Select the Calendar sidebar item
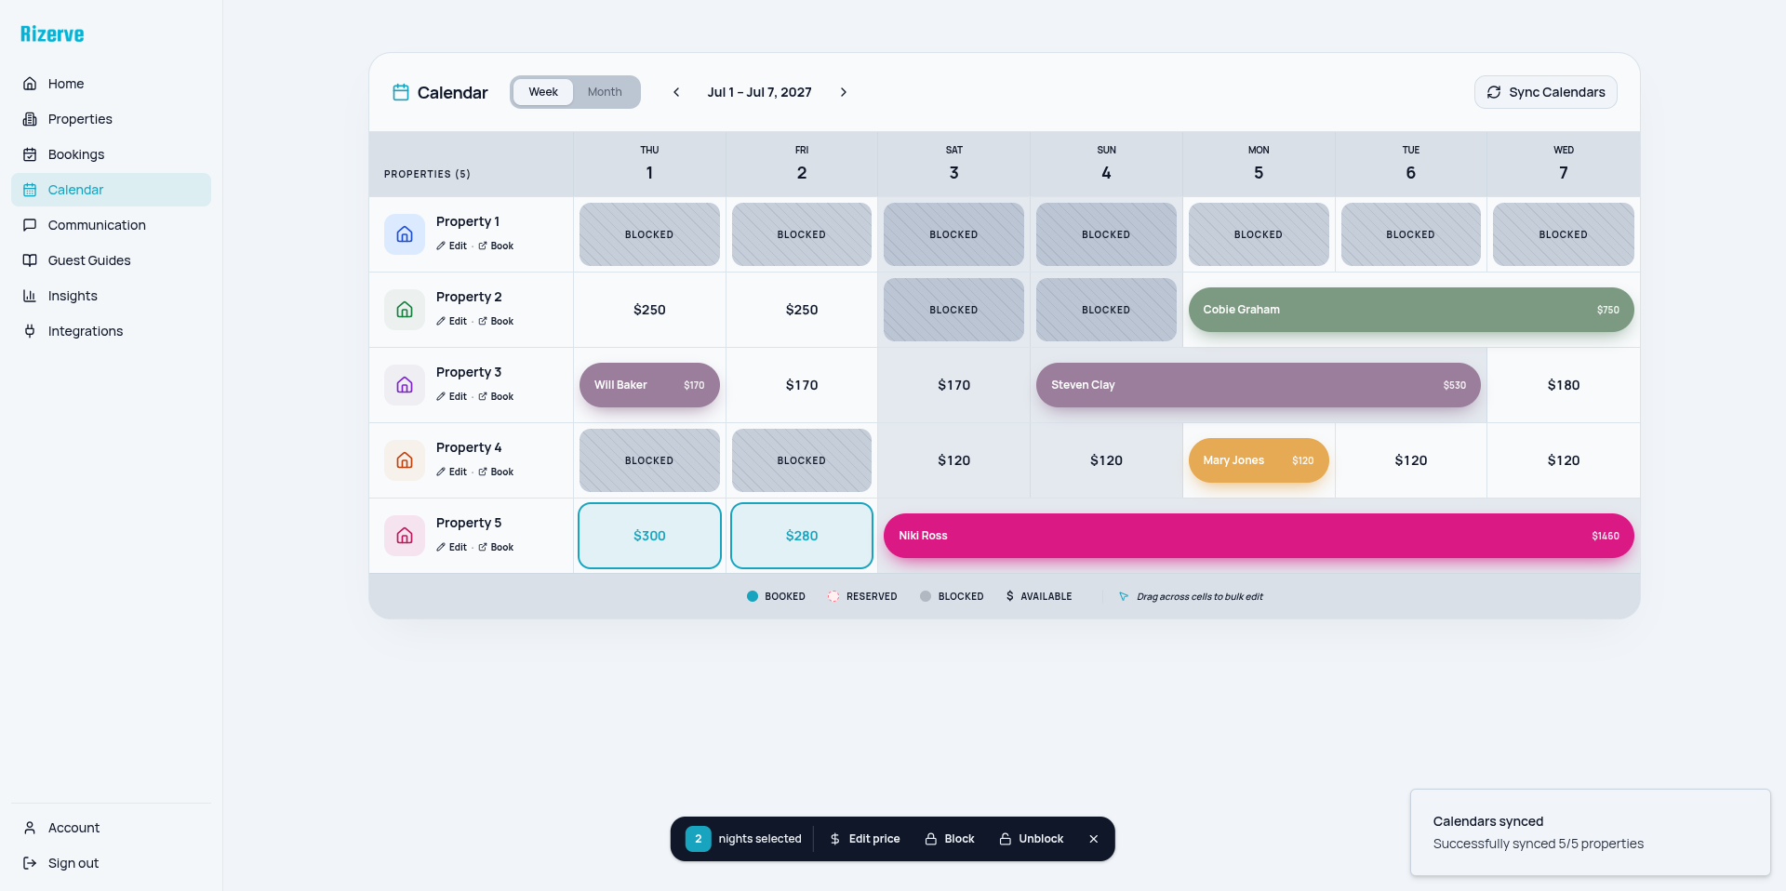1786x891 pixels. [x=111, y=190]
